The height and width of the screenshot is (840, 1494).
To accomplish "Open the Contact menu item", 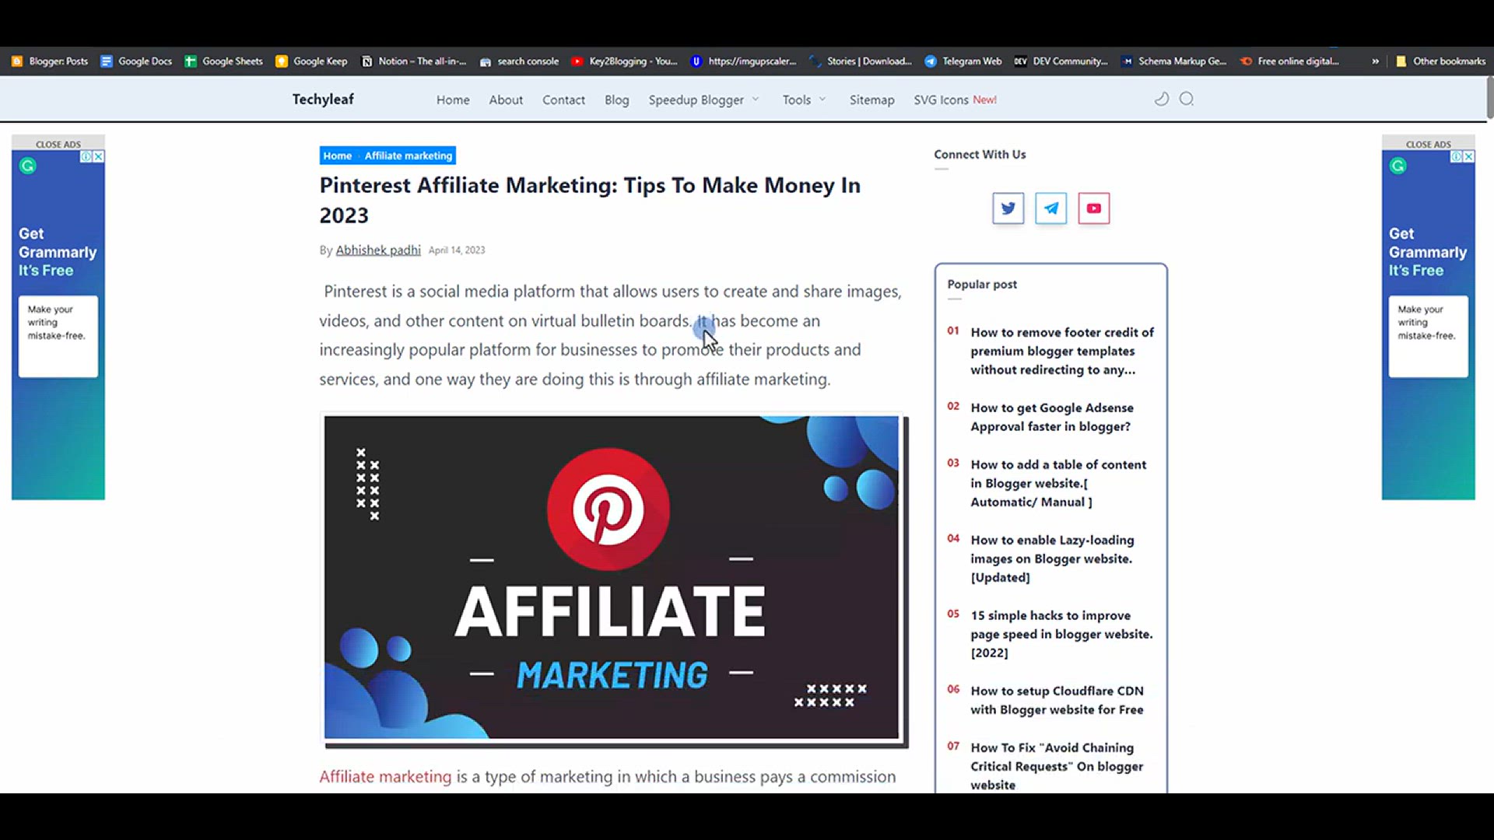I will point(563,100).
